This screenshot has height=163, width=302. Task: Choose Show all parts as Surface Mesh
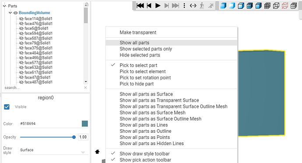(x=172, y=113)
